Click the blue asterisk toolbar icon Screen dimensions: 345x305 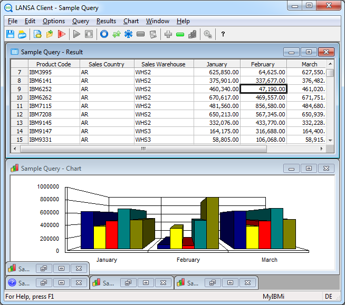pyautogui.click(x=128, y=34)
